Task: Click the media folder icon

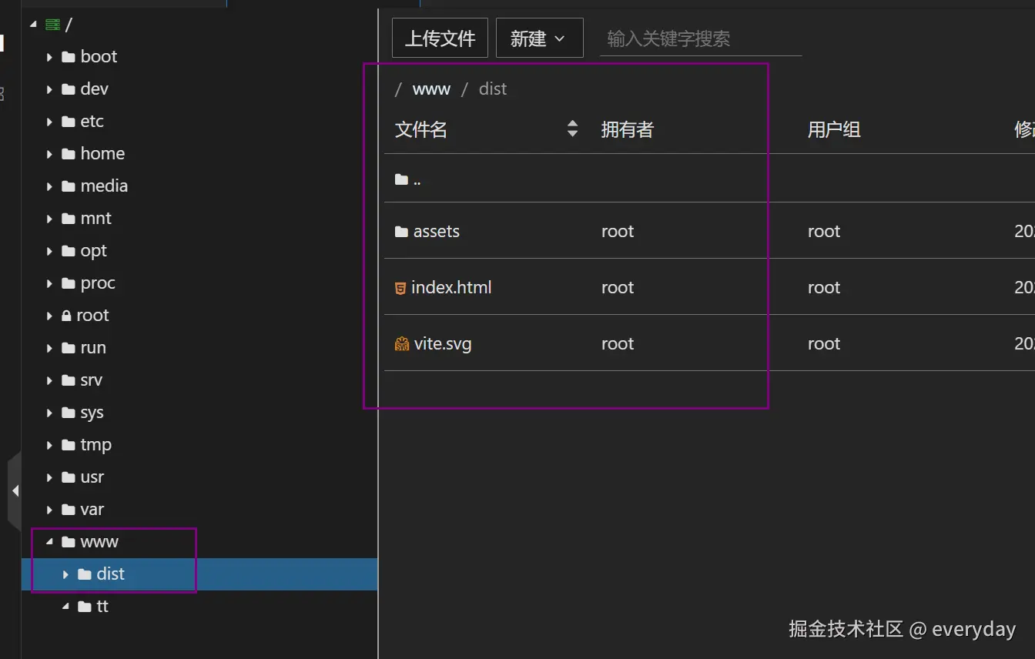Action: (x=69, y=186)
